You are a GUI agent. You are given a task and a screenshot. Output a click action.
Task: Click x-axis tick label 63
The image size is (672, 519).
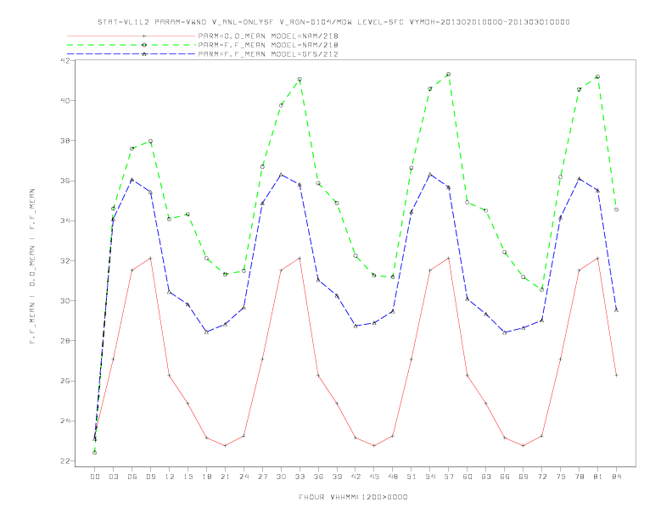486,477
